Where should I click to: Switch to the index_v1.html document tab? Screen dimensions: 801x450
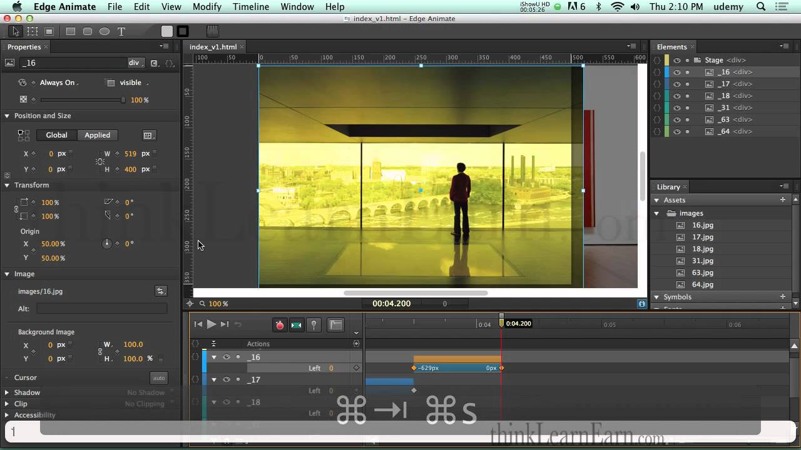click(213, 47)
